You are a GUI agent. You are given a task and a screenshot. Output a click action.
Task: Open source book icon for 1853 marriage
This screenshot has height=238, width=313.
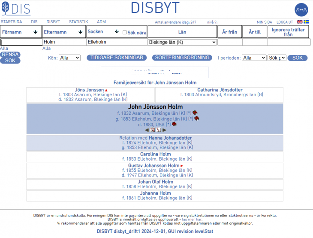click(197, 119)
